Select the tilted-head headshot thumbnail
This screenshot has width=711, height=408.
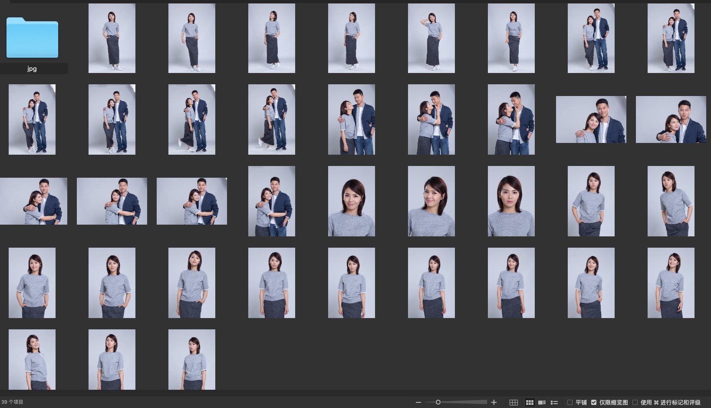(431, 201)
